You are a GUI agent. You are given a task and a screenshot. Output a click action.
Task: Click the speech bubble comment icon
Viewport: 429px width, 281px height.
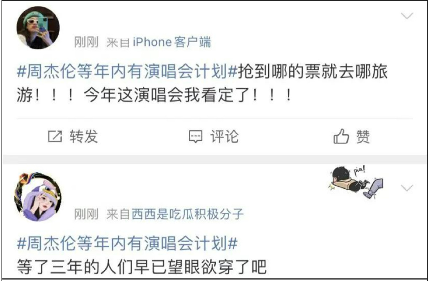tap(196, 136)
